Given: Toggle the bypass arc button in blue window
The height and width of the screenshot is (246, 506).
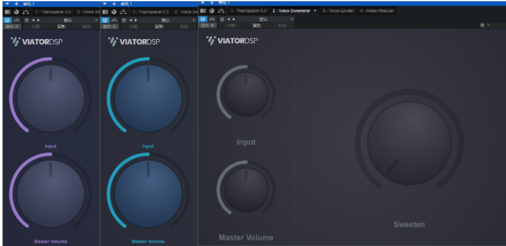Looking at the screenshot, I should click(114, 20).
